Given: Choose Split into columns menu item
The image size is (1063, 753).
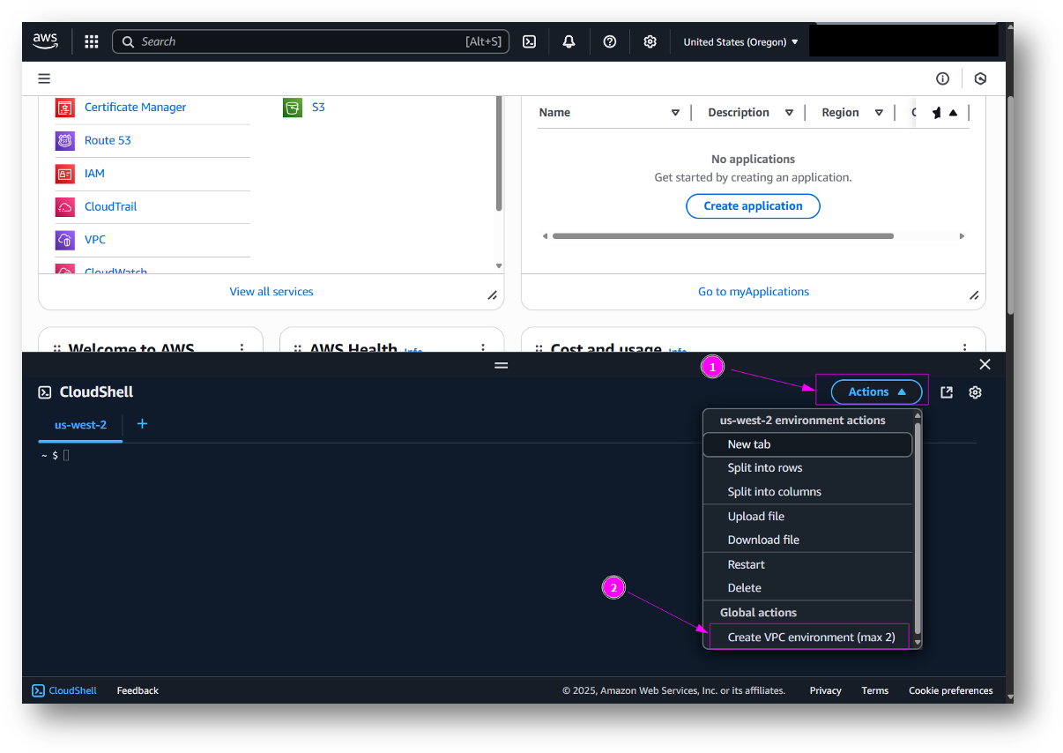Looking at the screenshot, I should point(774,492).
